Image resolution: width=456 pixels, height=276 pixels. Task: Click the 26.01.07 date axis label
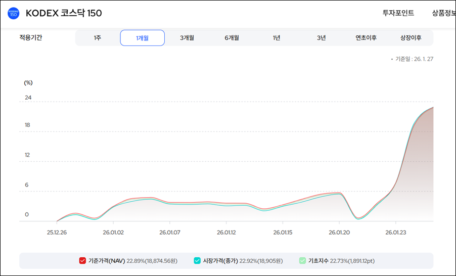[x=169, y=233]
